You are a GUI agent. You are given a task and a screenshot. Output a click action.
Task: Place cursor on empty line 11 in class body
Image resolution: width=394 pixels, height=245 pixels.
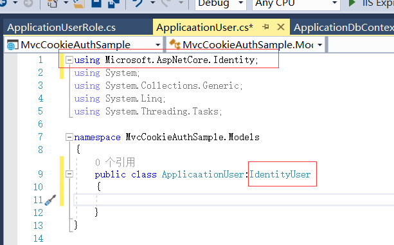pyautogui.click(x=234, y=200)
